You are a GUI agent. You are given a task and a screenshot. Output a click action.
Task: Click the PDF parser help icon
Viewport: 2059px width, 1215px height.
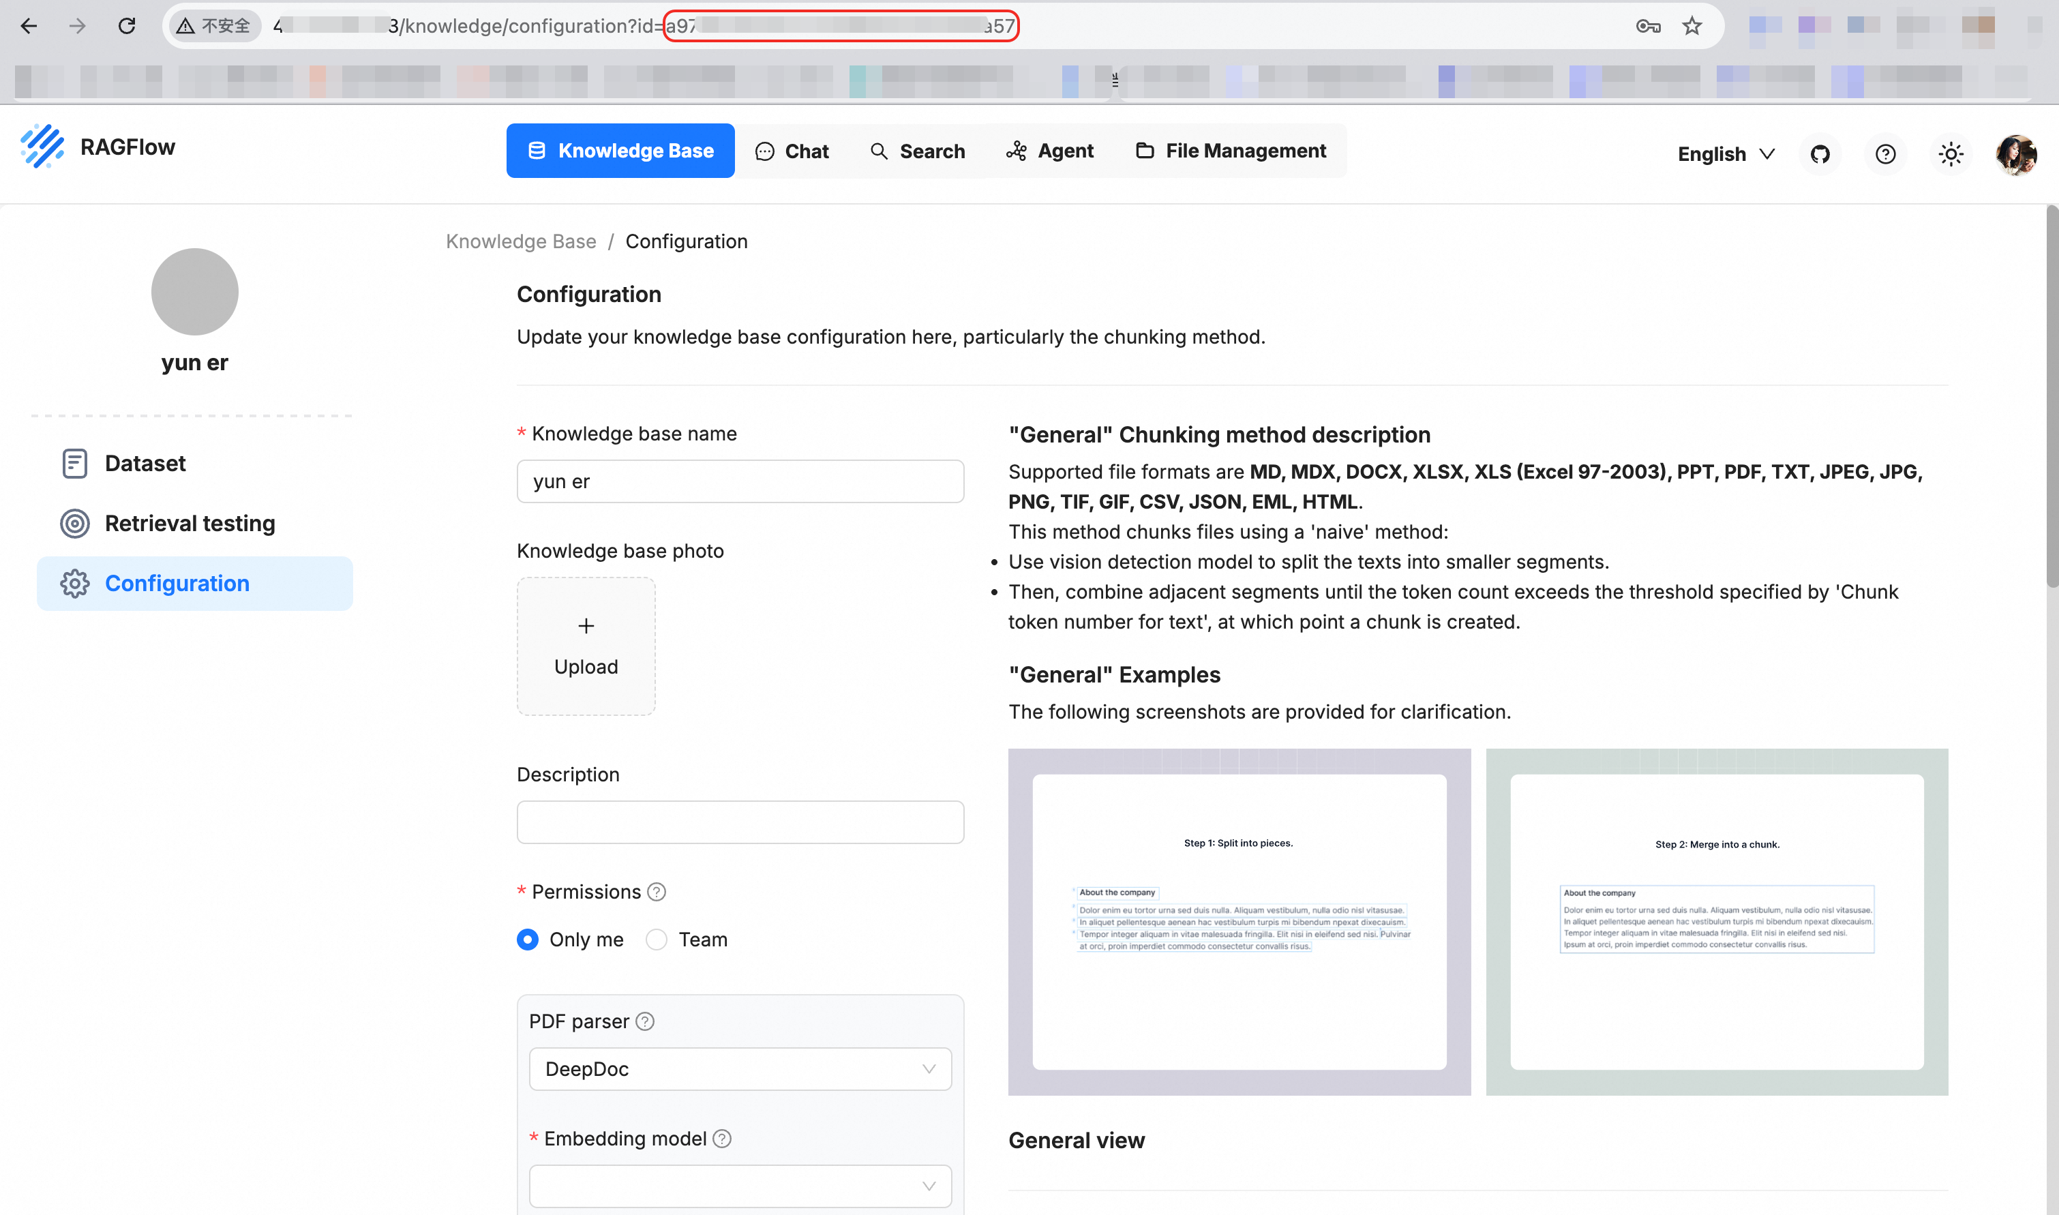(x=645, y=1021)
